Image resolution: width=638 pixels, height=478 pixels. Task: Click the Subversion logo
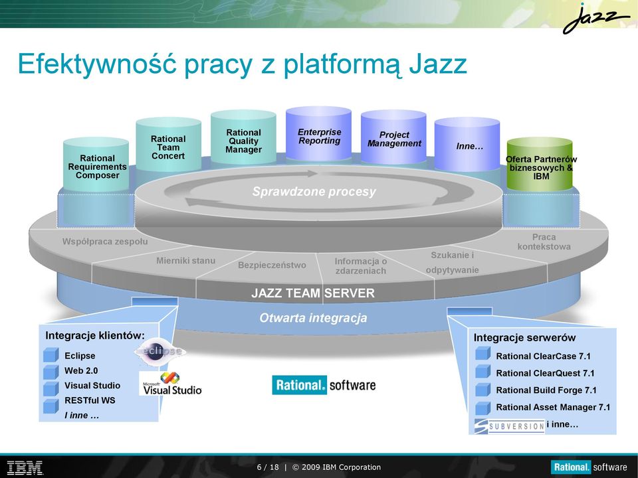510,426
